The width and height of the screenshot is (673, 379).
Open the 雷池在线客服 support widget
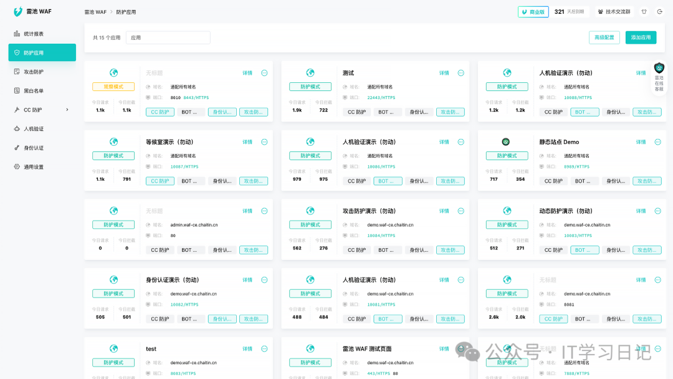[x=659, y=77]
